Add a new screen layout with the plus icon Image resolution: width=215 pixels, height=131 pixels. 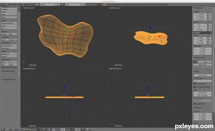click(x=56, y=5)
